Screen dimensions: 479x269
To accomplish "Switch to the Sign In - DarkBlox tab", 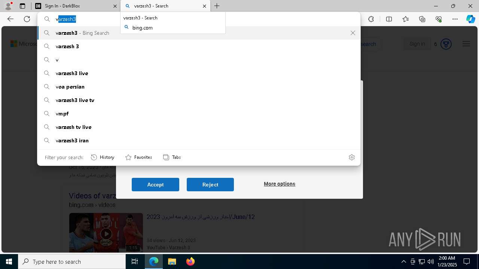I will pyautogui.click(x=75, y=6).
